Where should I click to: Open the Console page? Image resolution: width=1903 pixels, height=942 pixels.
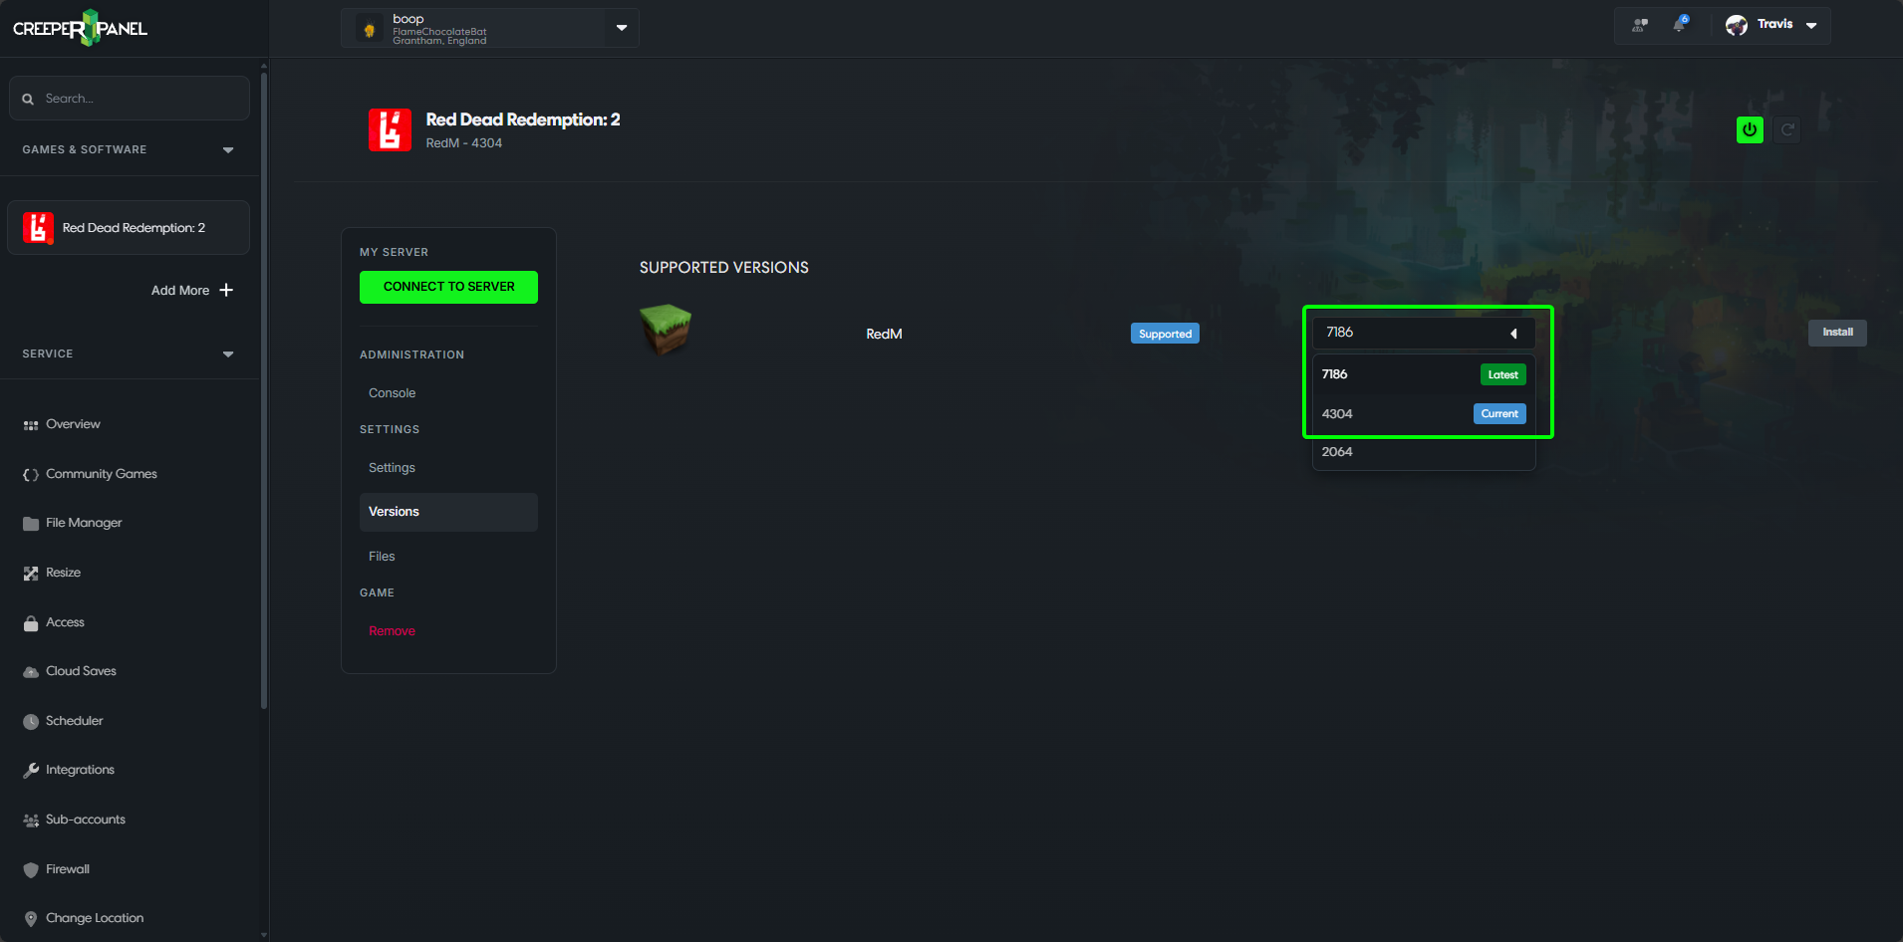coord(392,393)
